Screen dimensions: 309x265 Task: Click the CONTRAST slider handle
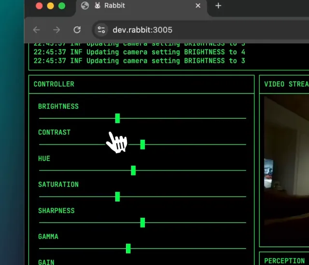click(143, 145)
